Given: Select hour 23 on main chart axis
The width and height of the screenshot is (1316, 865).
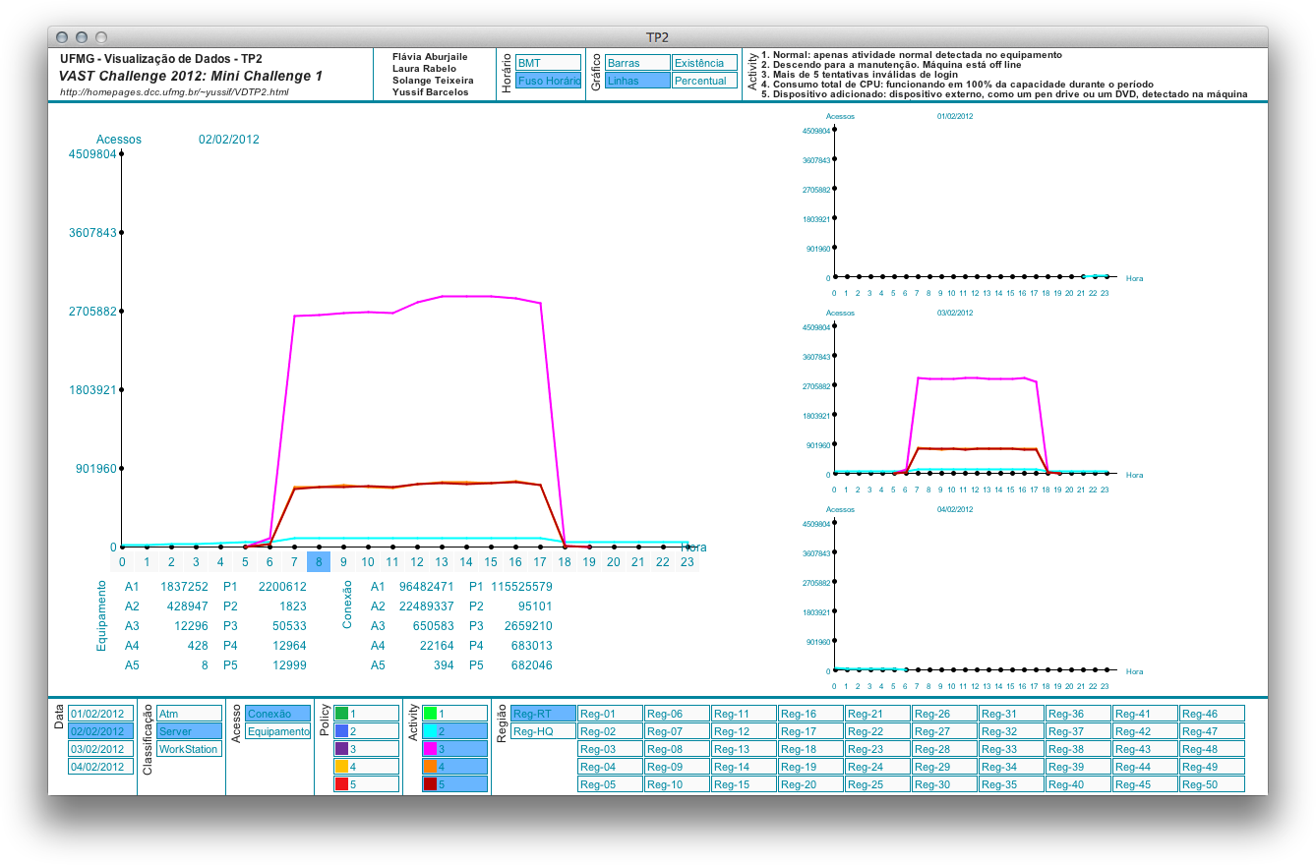Looking at the screenshot, I should pos(688,562).
